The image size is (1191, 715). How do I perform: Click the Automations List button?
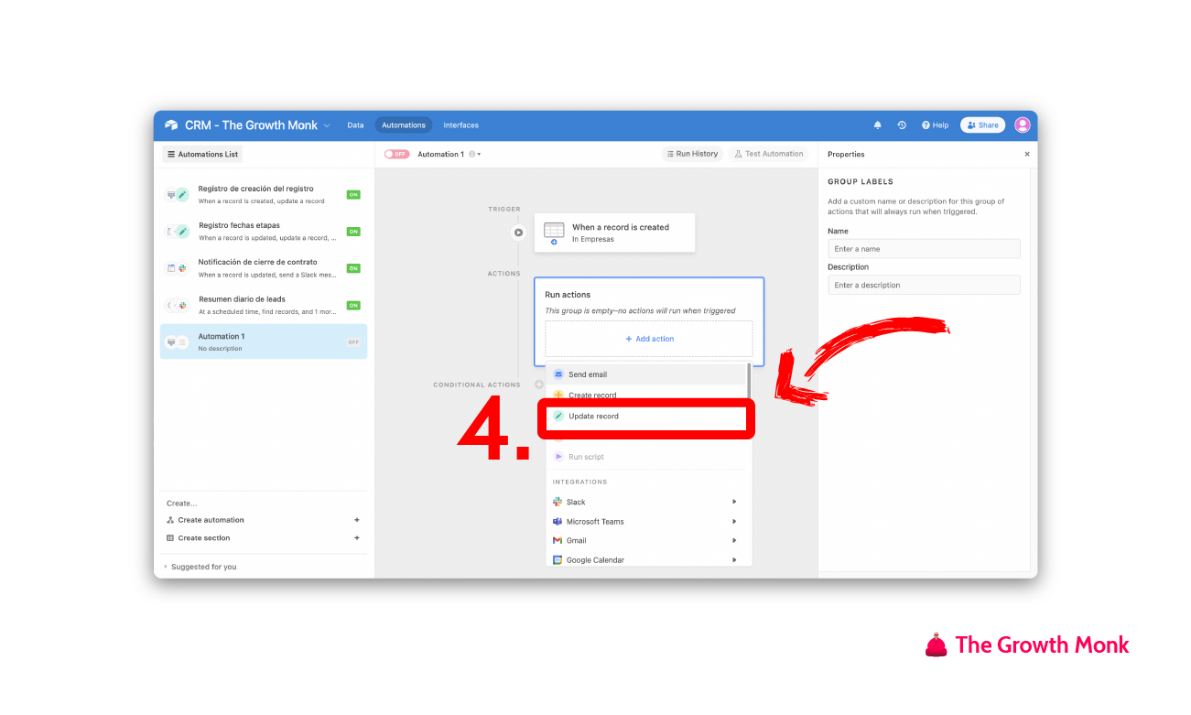(202, 154)
